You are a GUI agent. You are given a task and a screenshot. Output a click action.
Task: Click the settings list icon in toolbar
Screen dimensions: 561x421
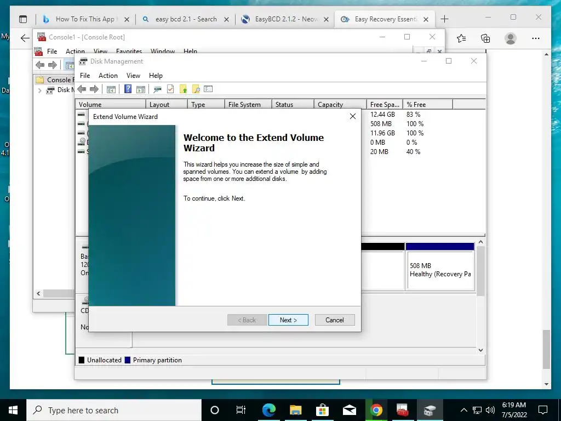pyautogui.click(x=208, y=89)
